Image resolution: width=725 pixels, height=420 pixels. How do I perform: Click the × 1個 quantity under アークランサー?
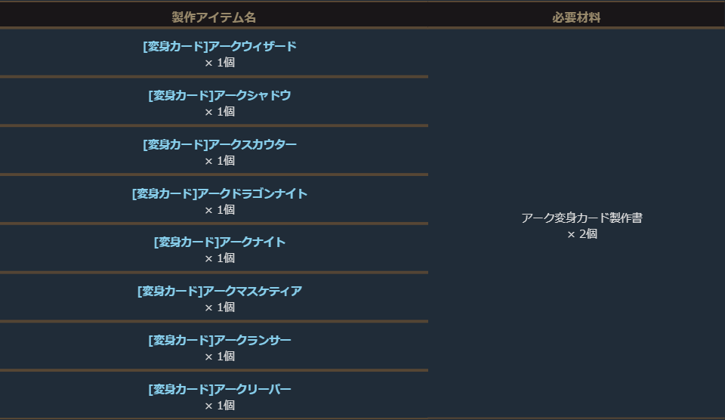click(220, 357)
